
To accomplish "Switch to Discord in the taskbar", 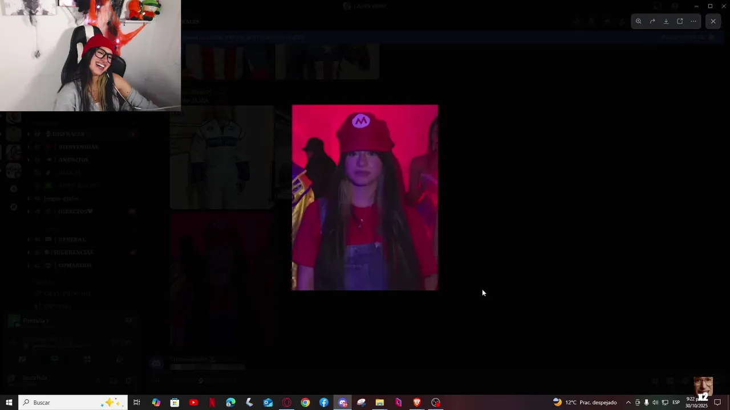I will coord(343,403).
